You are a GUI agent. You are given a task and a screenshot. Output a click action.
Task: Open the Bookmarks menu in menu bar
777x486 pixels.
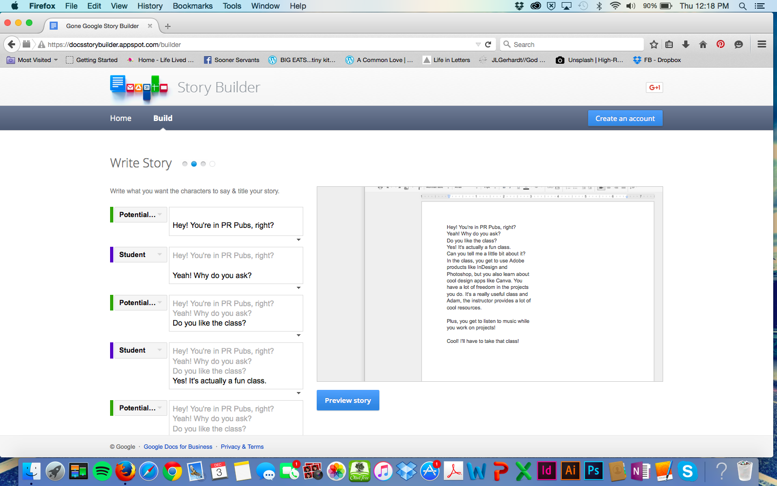[x=193, y=6]
